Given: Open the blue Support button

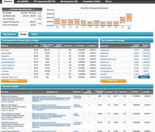Looking at the screenshot, I should 144,77.
